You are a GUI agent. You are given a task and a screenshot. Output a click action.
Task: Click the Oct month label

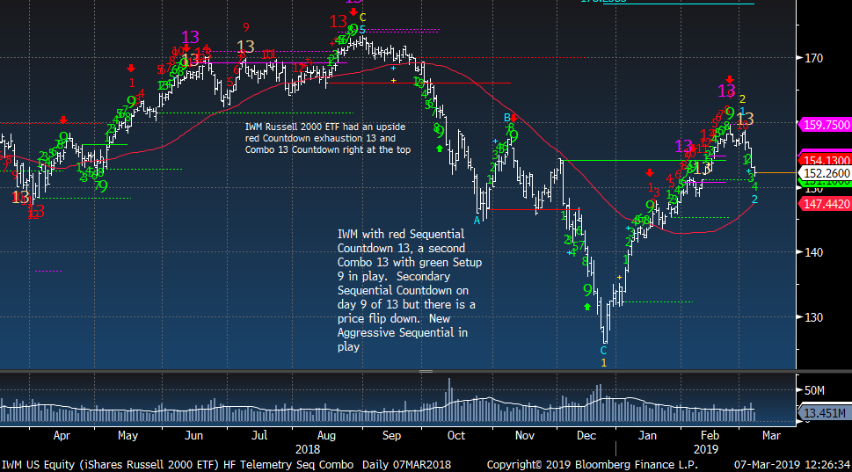point(455,436)
